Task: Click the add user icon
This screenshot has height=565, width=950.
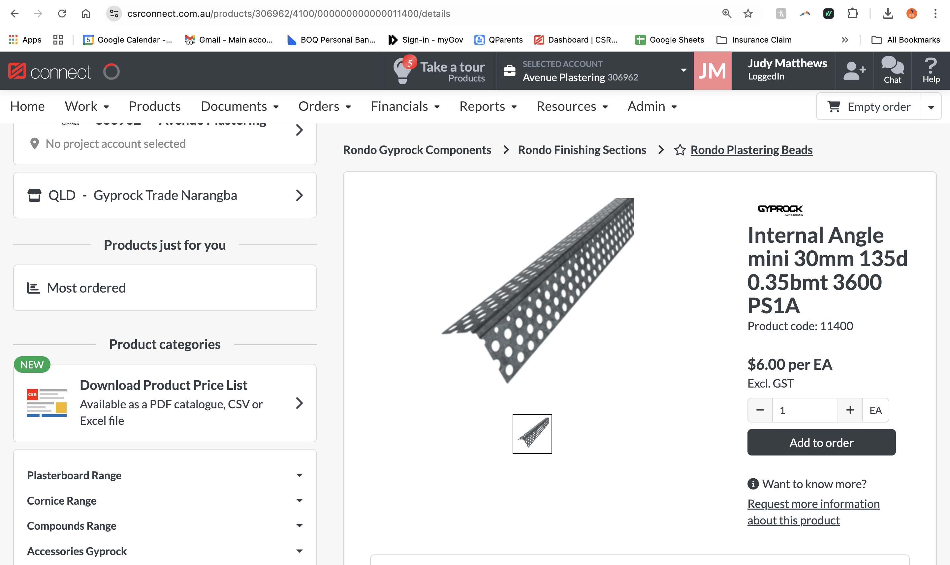Action: 855,71
